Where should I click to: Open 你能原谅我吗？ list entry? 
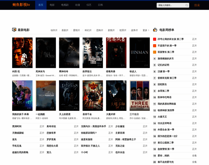[89, 133]
